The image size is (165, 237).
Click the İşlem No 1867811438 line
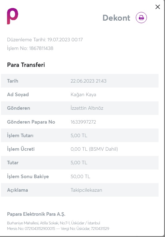click(30, 48)
